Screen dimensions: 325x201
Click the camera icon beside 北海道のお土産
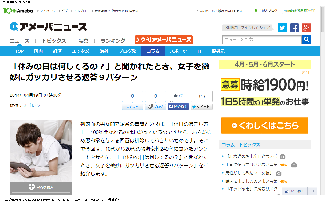pos(283,157)
